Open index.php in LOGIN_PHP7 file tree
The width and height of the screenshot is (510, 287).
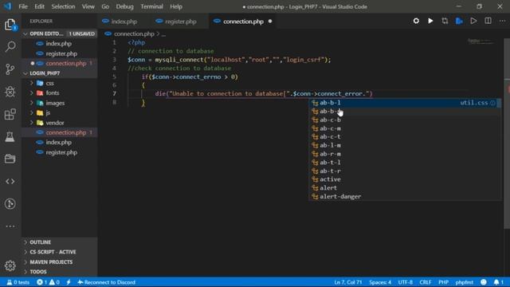tap(59, 143)
